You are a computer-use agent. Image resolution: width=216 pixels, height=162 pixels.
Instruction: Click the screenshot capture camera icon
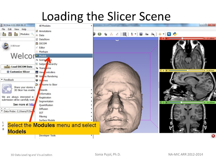(x=141, y=34)
